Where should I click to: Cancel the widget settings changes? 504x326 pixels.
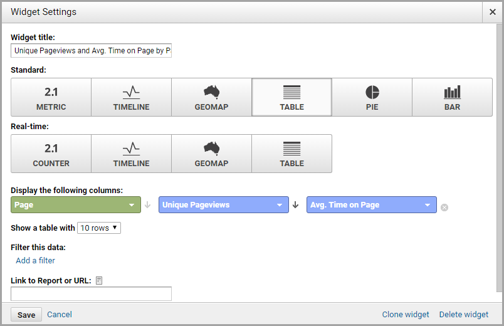[60, 315]
